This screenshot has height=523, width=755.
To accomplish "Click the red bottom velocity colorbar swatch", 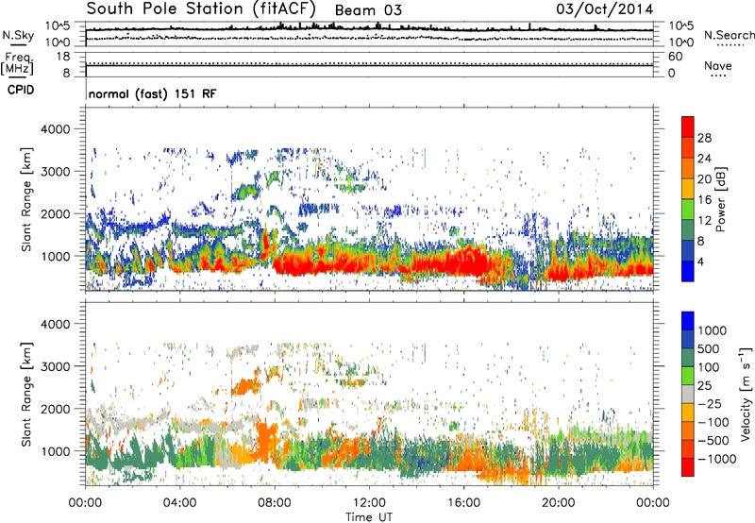I will click(688, 467).
